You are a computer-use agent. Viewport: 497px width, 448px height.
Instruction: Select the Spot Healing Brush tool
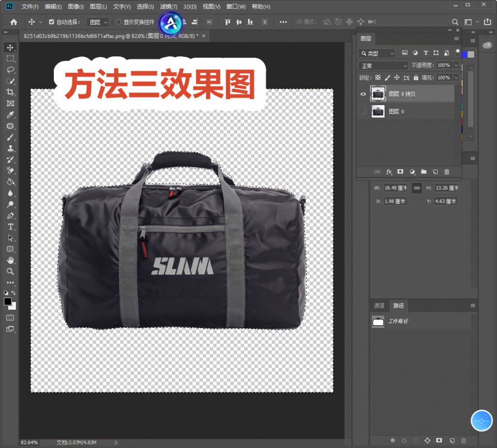pyautogui.click(x=10, y=126)
